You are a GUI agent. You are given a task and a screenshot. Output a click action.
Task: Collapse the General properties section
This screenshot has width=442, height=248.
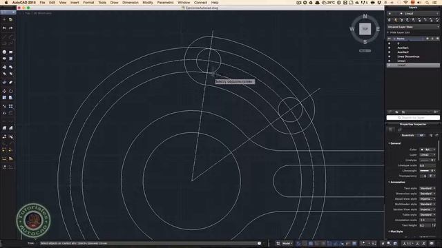(390, 143)
